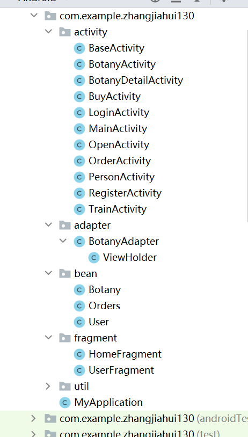Expand the util package

pyautogui.click(x=48, y=387)
